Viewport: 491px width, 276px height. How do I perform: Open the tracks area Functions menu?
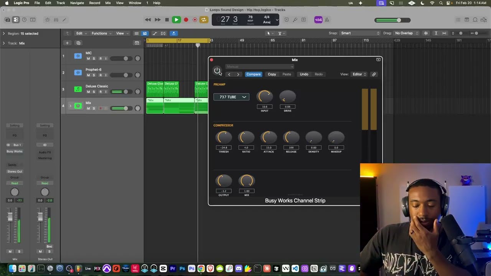[101, 33]
